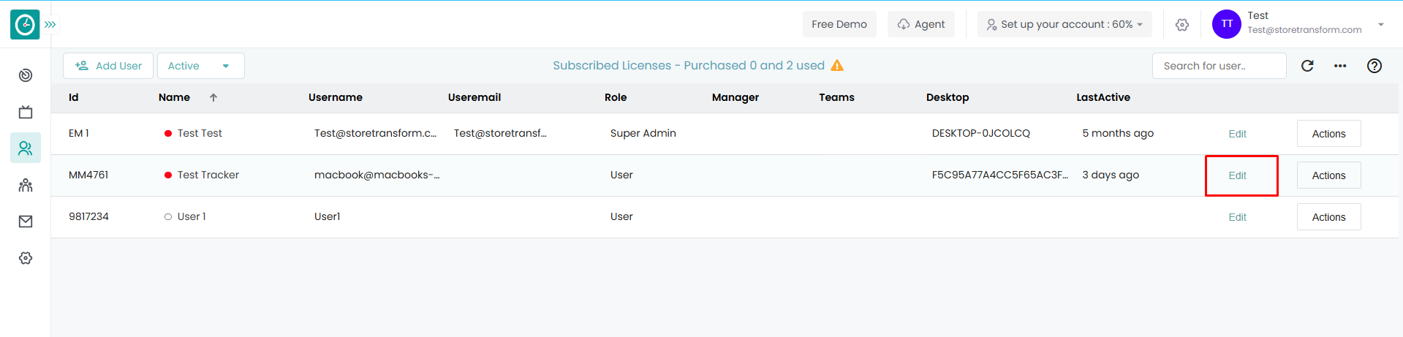Click the help question mark icon

click(x=1374, y=66)
